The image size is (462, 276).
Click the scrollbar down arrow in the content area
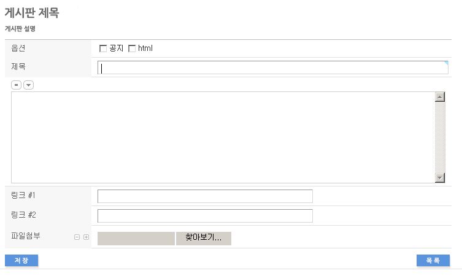pyautogui.click(x=439, y=177)
